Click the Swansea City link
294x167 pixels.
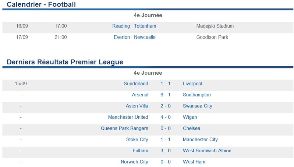(x=198, y=106)
